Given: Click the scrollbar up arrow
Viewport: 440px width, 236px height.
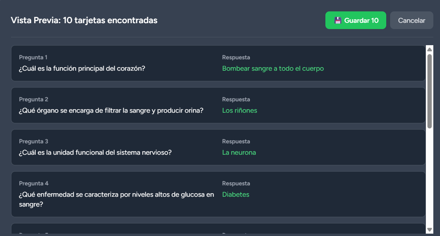Looking at the screenshot, I should pyautogui.click(x=429, y=49).
